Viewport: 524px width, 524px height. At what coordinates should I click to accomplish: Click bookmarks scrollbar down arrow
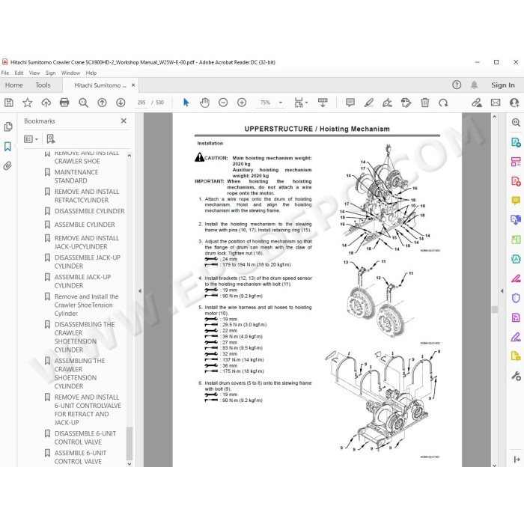pyautogui.click(x=130, y=464)
